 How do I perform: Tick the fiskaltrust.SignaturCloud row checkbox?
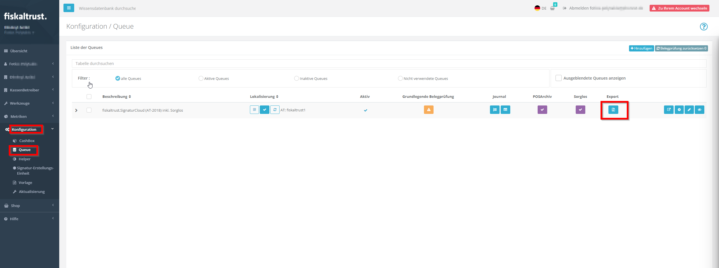(x=89, y=110)
